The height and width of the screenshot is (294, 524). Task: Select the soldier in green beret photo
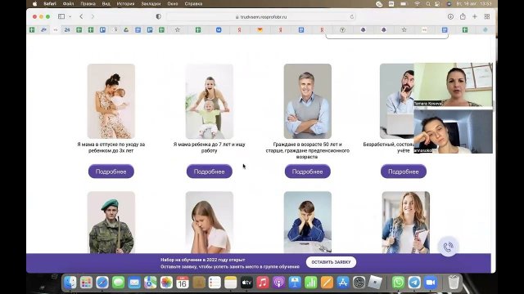[x=111, y=222]
